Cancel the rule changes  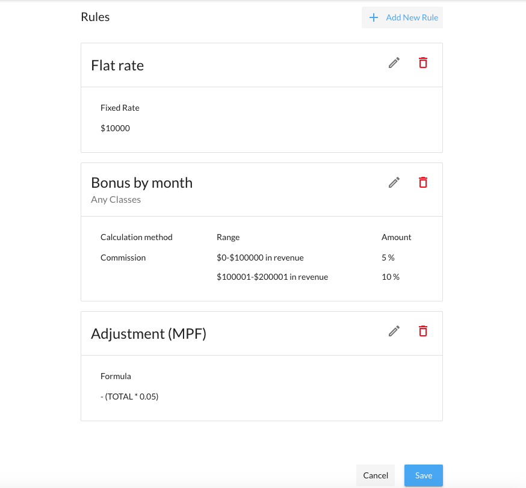(x=376, y=475)
